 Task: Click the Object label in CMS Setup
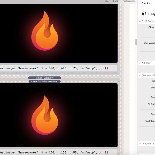[152, 27]
